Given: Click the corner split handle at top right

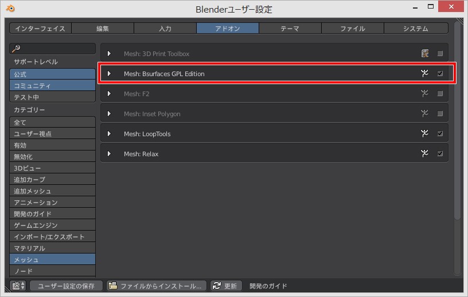Looking at the screenshot, I should click(459, 21).
